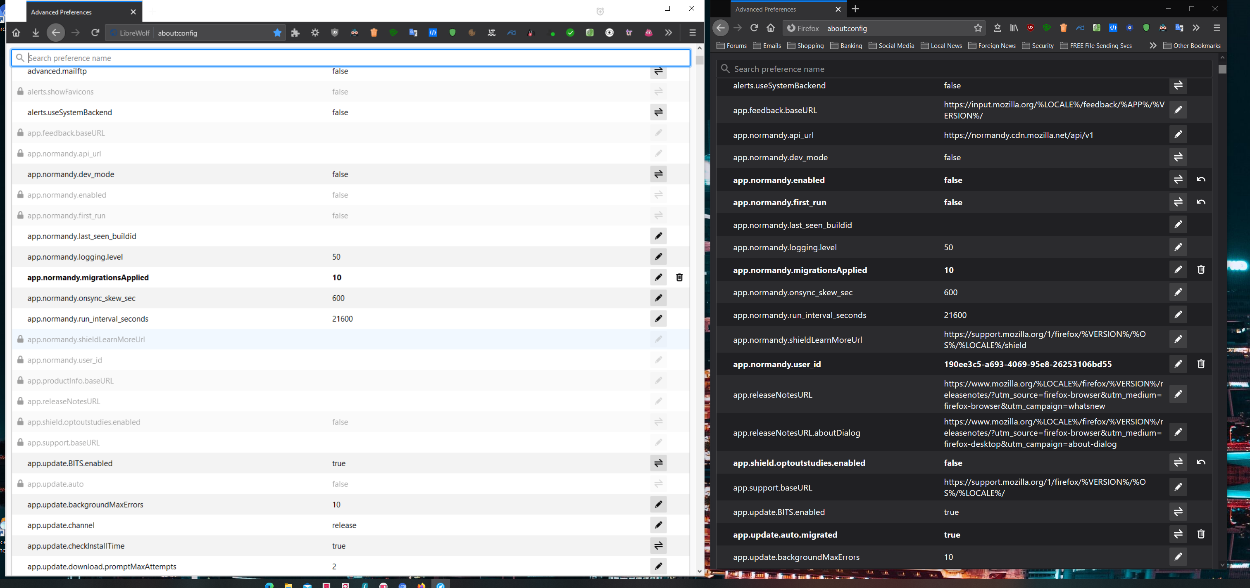Open the Firefox hamburger application menu

coord(1217,28)
